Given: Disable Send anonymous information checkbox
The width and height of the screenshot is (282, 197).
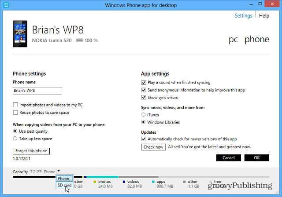Looking at the screenshot, I should (x=144, y=90).
